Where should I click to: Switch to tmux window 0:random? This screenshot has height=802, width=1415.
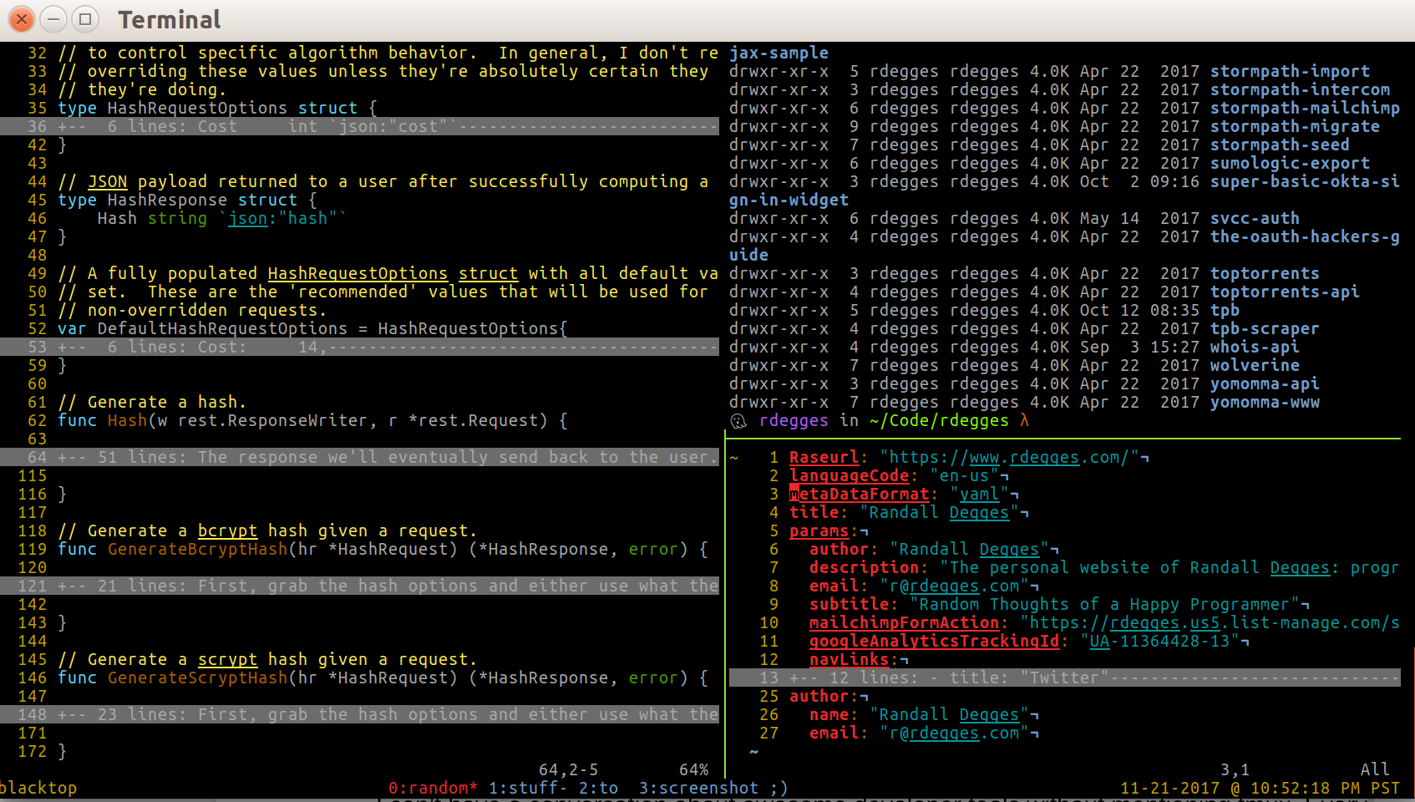(432, 788)
